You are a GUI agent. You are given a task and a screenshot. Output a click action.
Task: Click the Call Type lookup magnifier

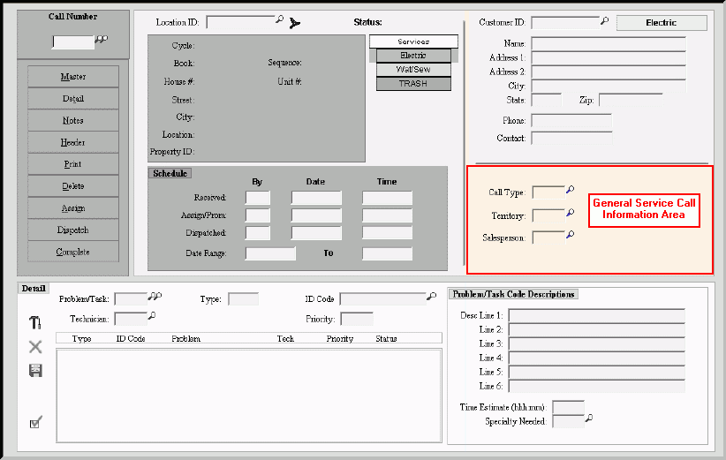coord(570,190)
